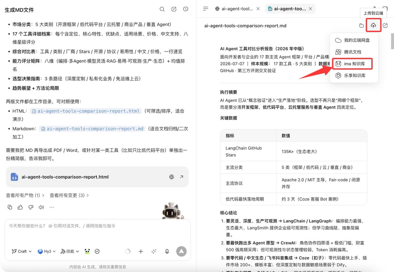Choose 我的云端网盘 from the upload menu
This screenshot has width=394, height=272.
354,40
